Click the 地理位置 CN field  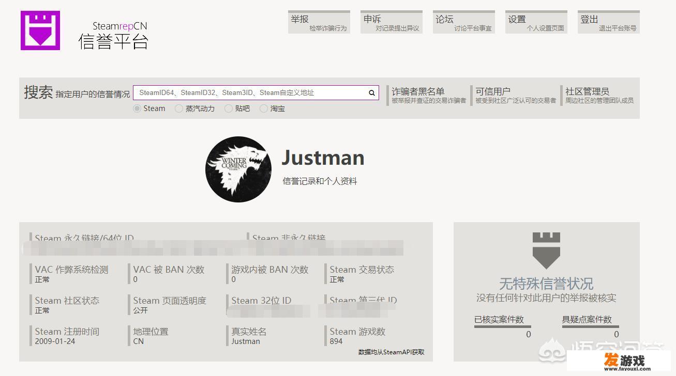[x=149, y=336]
